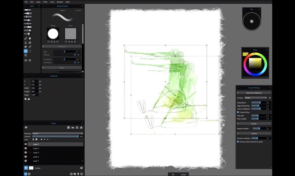Open the Filter menu
Screen dimensions: 295x176
click(x=45, y=2)
